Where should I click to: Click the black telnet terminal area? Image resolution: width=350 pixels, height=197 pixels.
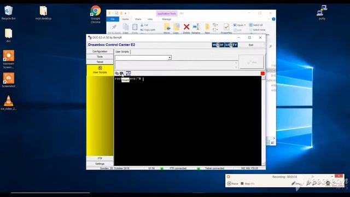click(188, 121)
